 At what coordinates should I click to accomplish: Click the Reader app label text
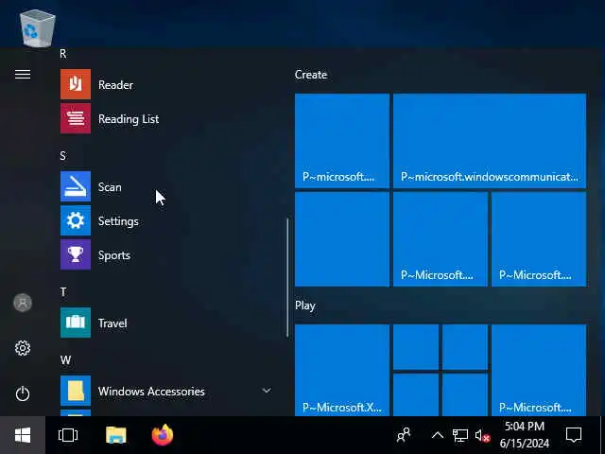[x=115, y=84]
